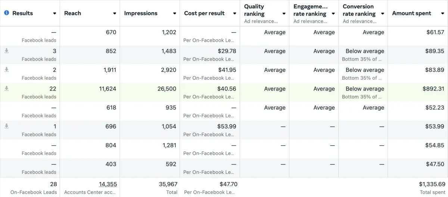Open the Results column dropdown arrow

(55, 13)
